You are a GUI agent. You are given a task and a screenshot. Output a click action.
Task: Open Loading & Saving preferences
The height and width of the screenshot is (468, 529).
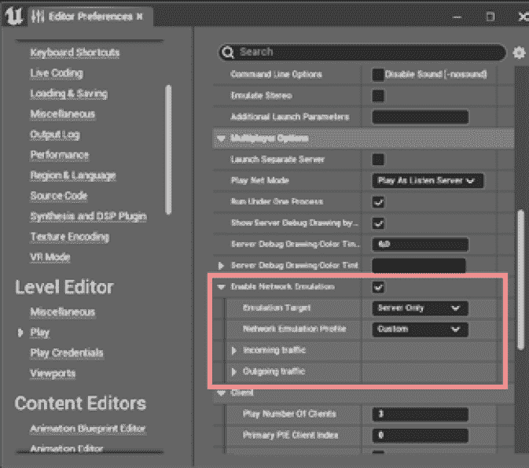pyautogui.click(x=69, y=94)
